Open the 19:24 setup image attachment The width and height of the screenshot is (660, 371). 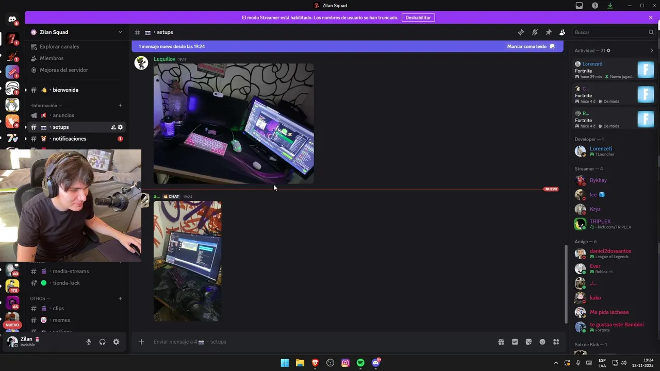pos(188,261)
